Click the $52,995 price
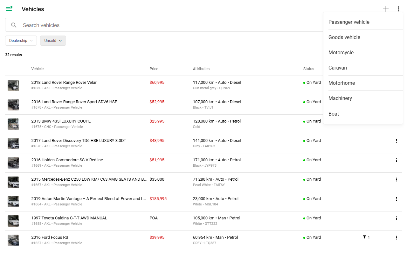The image size is (407, 254). coord(157,102)
